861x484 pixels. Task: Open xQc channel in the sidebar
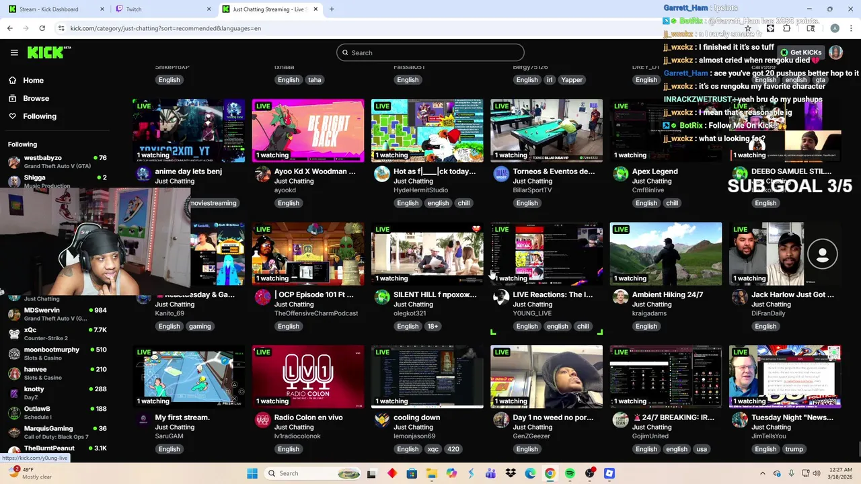click(x=57, y=333)
